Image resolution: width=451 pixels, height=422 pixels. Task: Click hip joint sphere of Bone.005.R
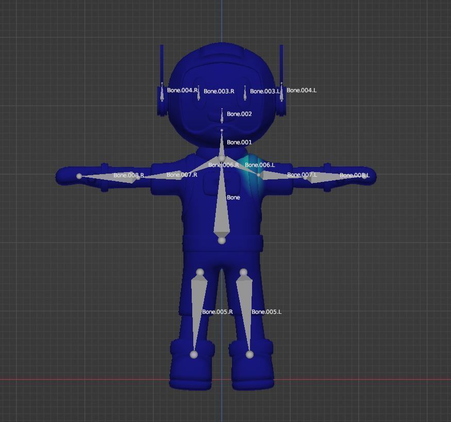click(x=199, y=272)
